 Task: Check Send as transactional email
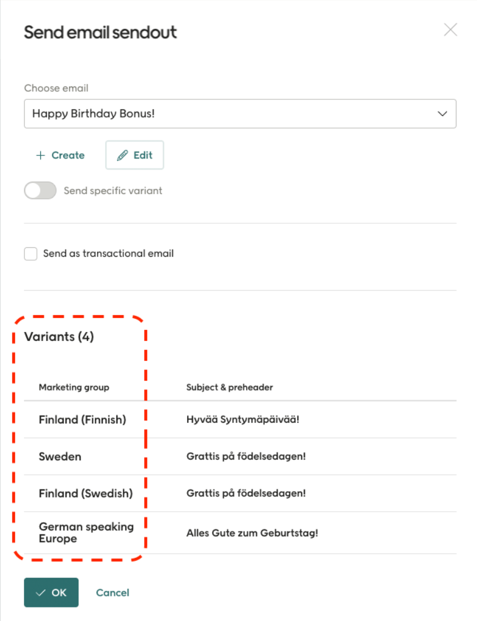coord(30,253)
